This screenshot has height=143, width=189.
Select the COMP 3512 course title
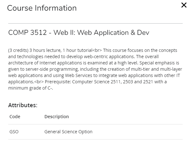(79, 33)
